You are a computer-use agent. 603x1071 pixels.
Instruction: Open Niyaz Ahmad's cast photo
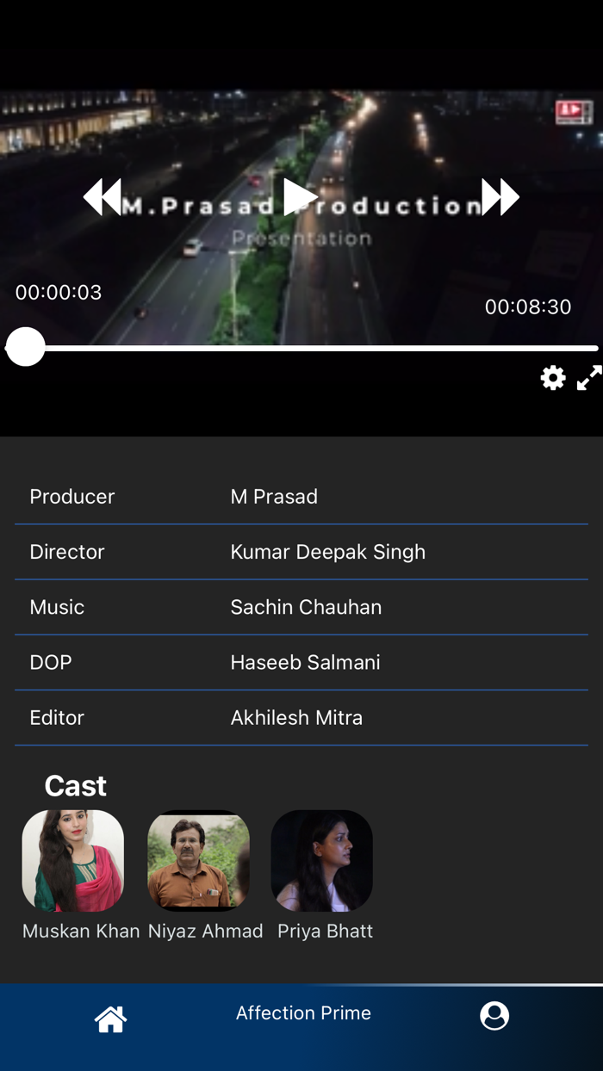click(199, 861)
